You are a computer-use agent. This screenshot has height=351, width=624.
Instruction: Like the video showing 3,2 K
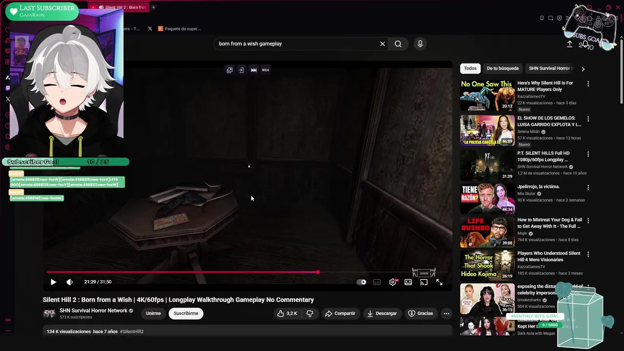point(287,313)
